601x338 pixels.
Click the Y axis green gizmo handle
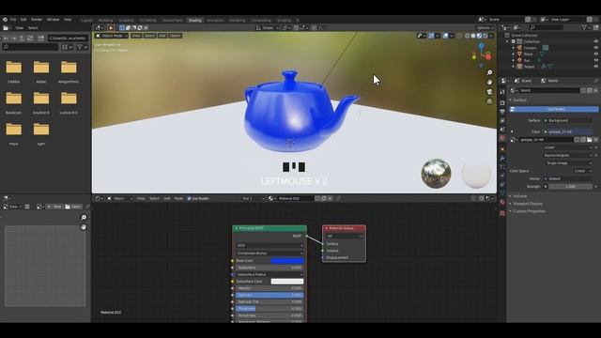click(x=474, y=57)
